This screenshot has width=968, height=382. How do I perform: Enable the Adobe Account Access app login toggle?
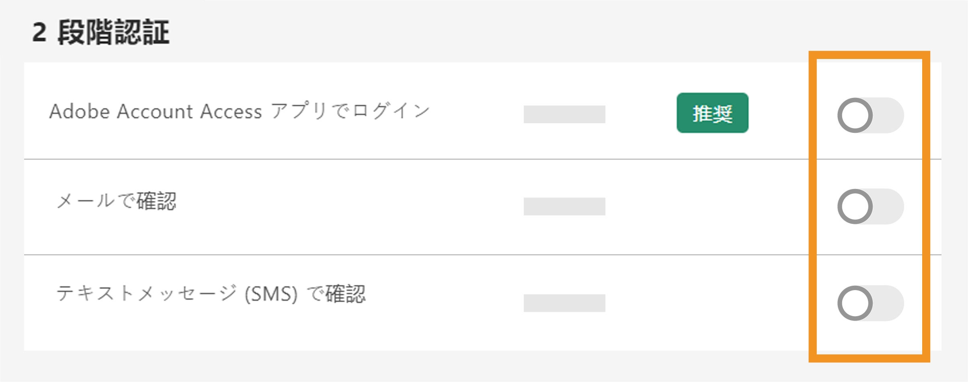(870, 116)
